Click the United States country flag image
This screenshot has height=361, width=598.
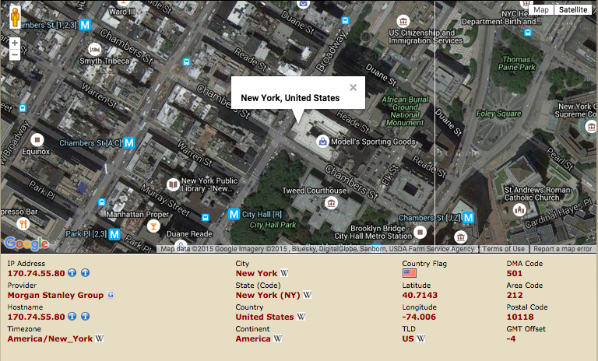pos(410,273)
